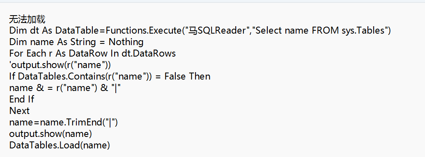Click the word 'Nothing' in the code
The height and width of the screenshot is (157, 425).
pos(126,42)
